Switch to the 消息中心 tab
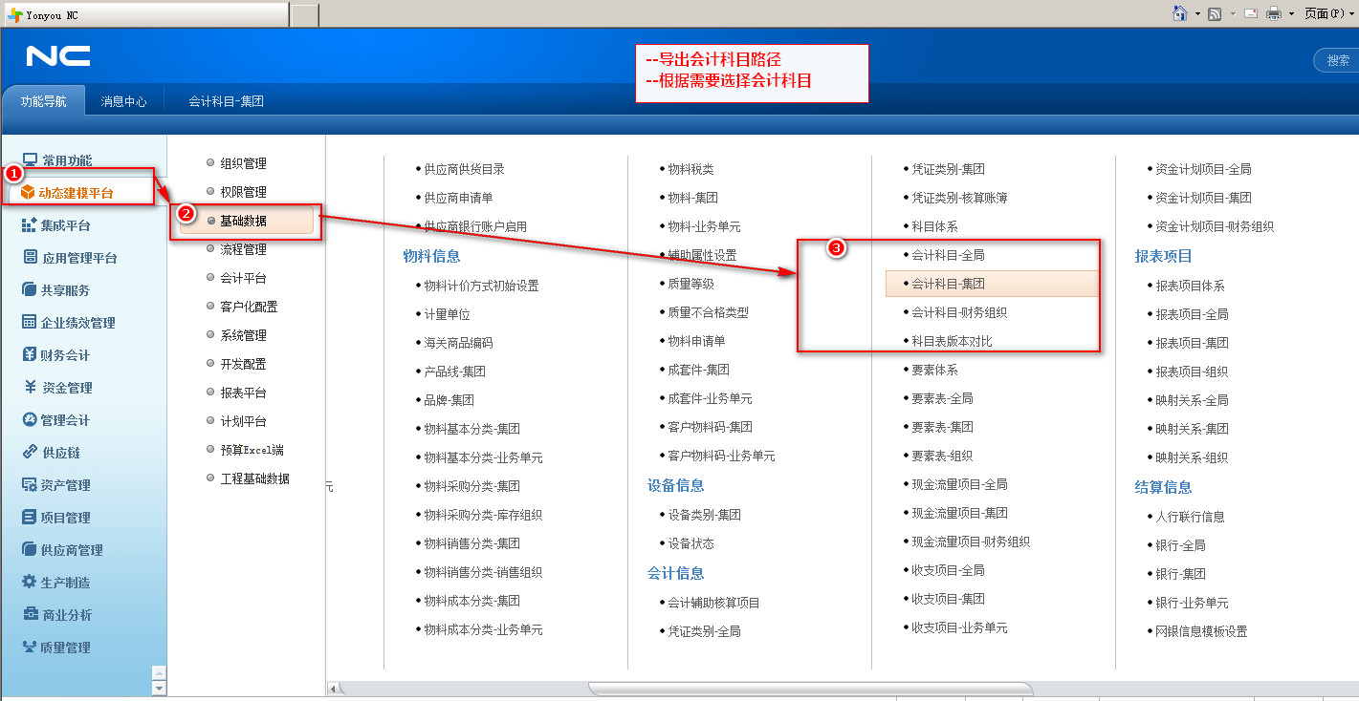Image resolution: width=1359 pixels, height=701 pixels. pos(123,101)
